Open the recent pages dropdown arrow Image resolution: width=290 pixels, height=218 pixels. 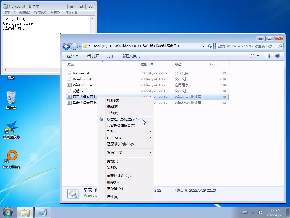pyautogui.click(x=80, y=46)
